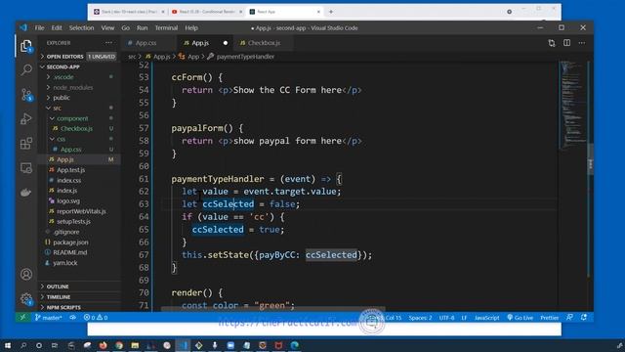Open new tab in browser window behind
The height and width of the screenshot is (352, 625).
(x=331, y=12)
